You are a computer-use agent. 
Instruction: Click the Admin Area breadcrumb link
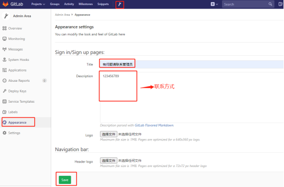point(63,15)
